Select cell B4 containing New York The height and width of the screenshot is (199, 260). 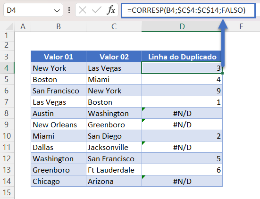coord(59,68)
